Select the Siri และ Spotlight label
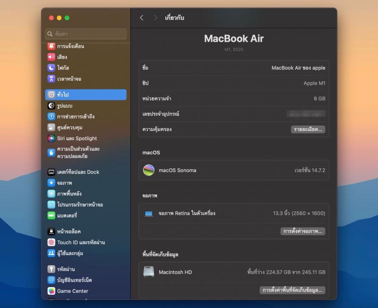The image size is (378, 308). [77, 138]
